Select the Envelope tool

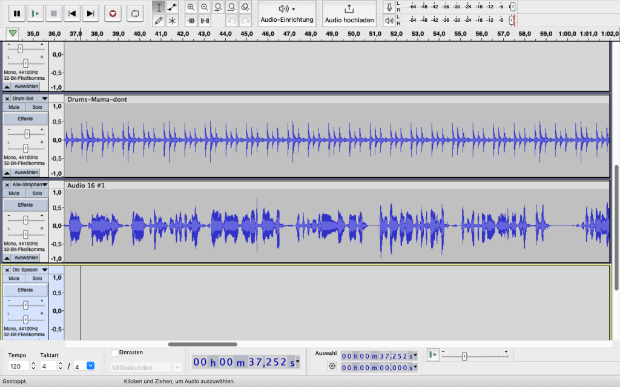[173, 7]
